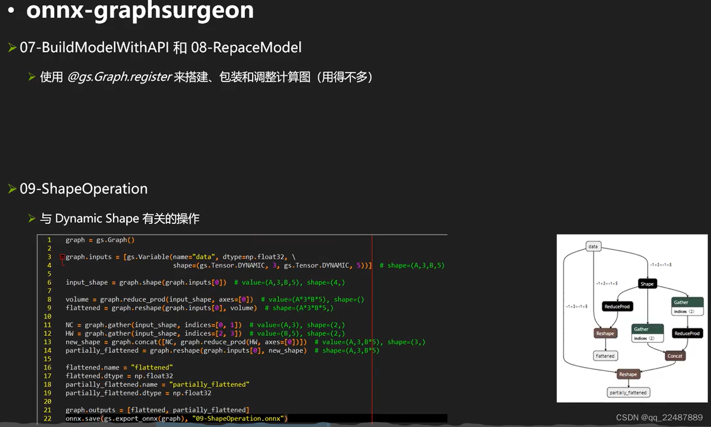Click the 'partially_flattened = graph.reshape' code line
Screen dimensions: 711x427
coord(223,351)
